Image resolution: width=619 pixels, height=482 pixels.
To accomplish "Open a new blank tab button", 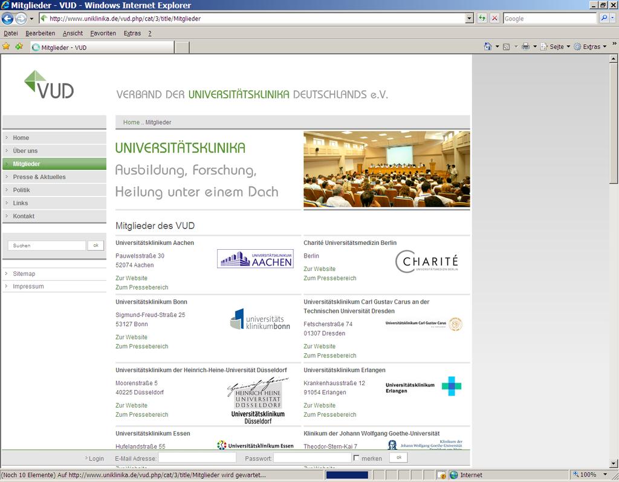I will point(182,47).
